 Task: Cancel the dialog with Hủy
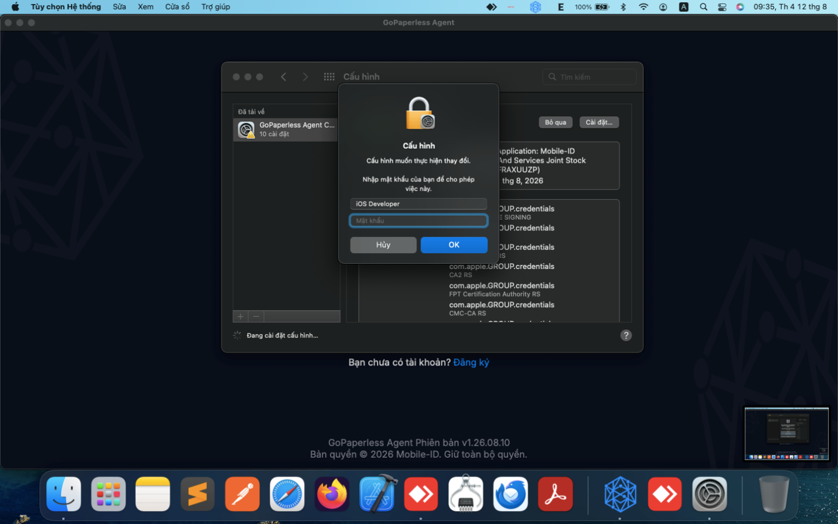[383, 245]
